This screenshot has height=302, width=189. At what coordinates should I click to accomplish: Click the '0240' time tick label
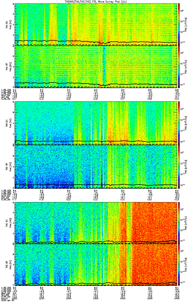tap(69, 298)
